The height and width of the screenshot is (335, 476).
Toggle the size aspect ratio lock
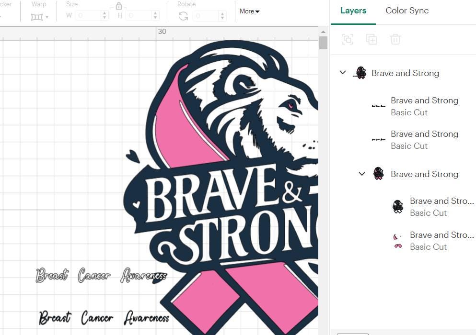(119, 6)
